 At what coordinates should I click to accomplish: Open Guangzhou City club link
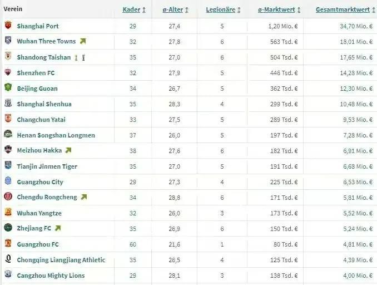click(x=40, y=182)
